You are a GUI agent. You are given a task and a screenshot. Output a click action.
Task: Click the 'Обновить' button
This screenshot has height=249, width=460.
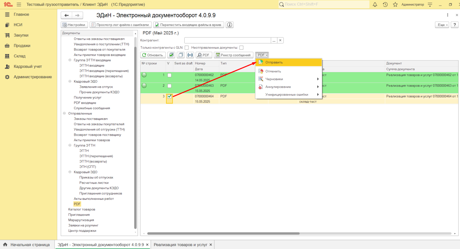click(x=153, y=55)
